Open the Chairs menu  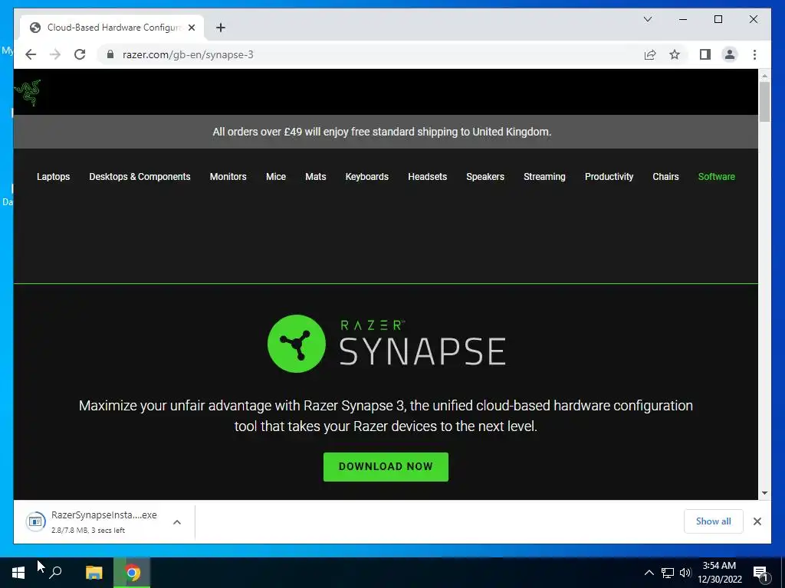[665, 177]
